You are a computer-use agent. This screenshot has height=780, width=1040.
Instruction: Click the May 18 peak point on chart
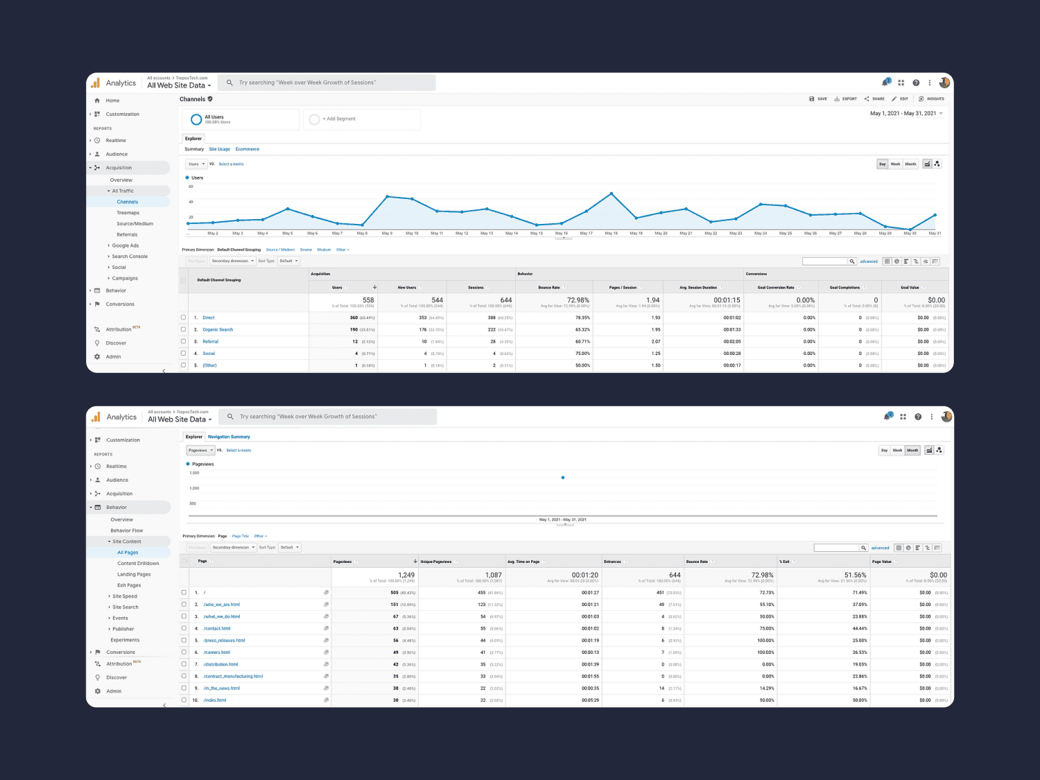pyautogui.click(x=611, y=193)
